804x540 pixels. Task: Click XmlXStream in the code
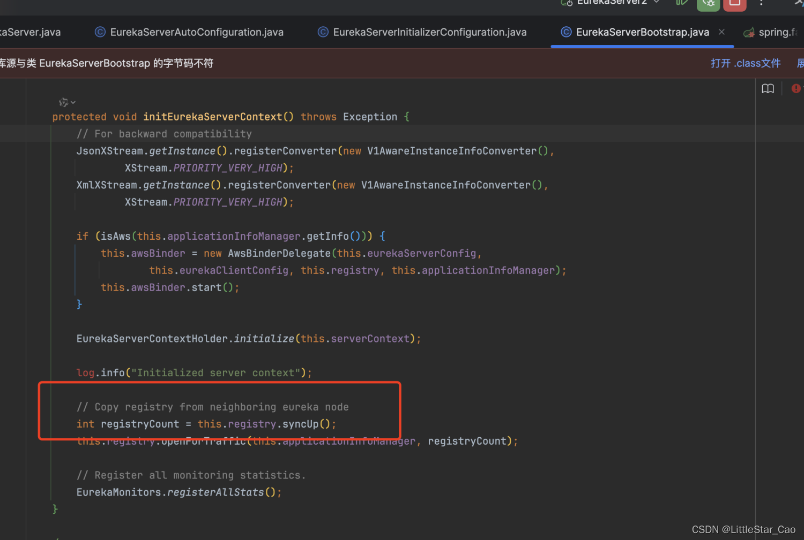(x=107, y=185)
